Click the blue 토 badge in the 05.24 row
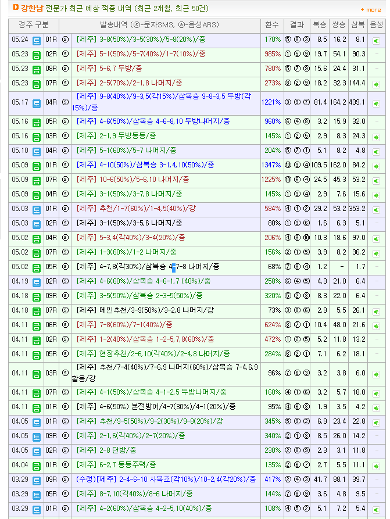The height and width of the screenshot is (519, 390). point(37,40)
